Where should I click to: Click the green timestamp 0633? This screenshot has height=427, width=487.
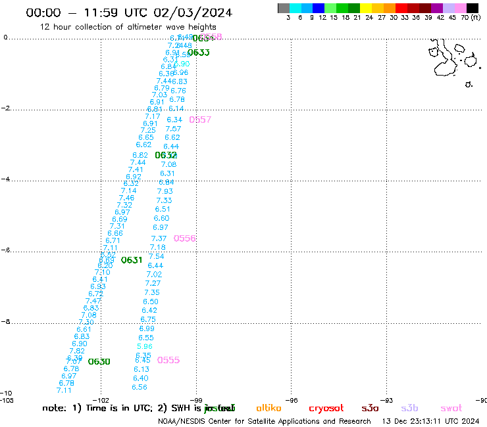pyautogui.click(x=199, y=53)
